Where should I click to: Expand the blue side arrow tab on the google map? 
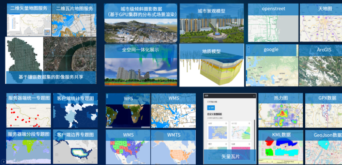246,75
